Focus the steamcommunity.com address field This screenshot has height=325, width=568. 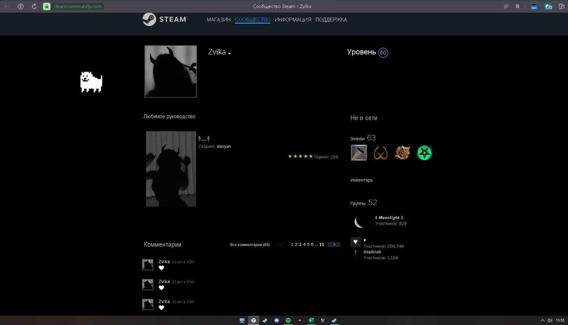pos(77,6)
